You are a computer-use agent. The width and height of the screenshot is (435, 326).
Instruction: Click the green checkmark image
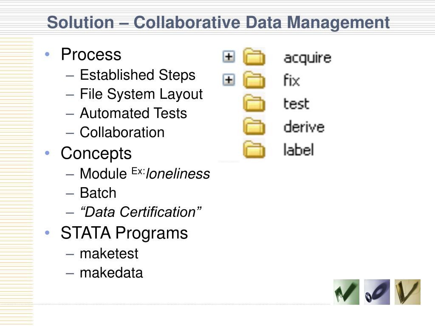click(346, 292)
